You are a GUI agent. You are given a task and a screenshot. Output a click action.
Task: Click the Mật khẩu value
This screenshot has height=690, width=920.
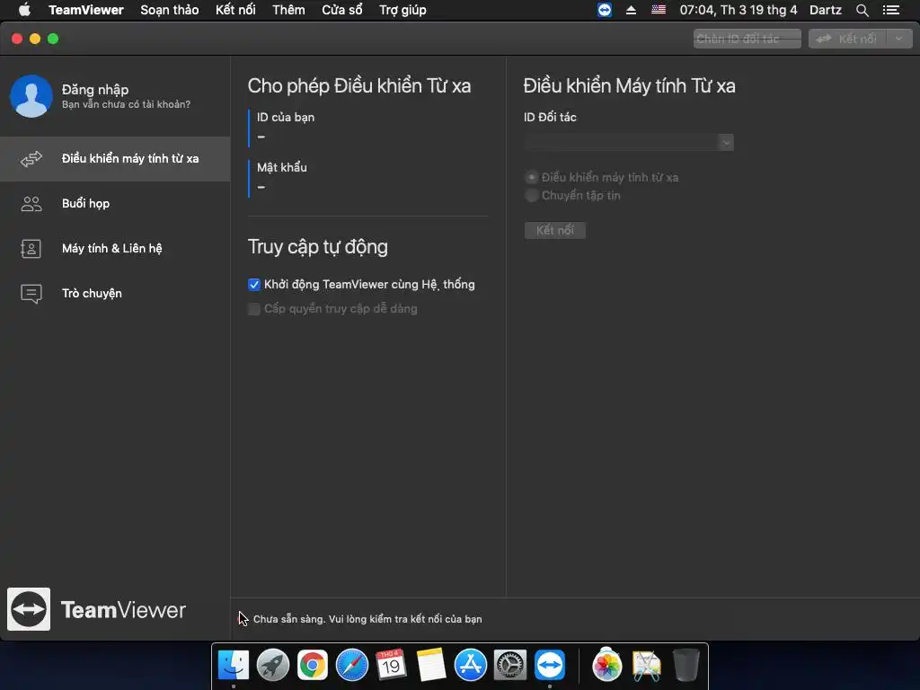[261, 187]
